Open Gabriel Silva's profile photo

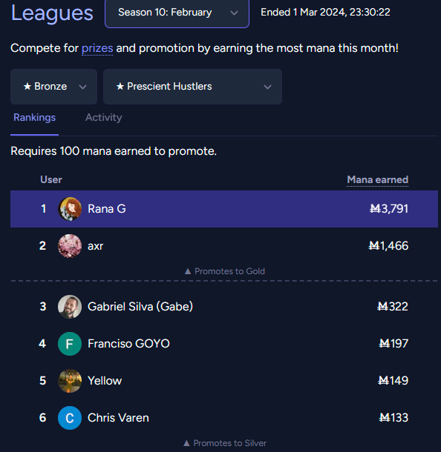(70, 307)
